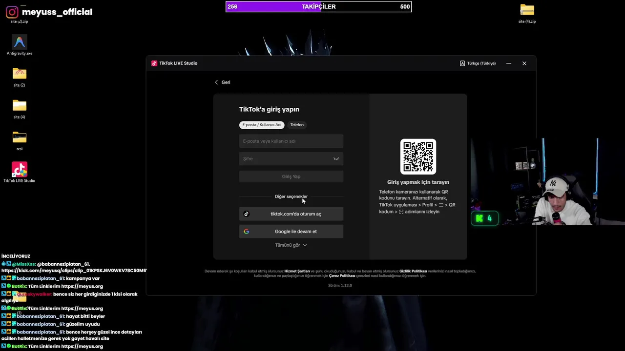625x351 pixels.
Task: Choose Google ile devam et
Action: pyautogui.click(x=291, y=232)
